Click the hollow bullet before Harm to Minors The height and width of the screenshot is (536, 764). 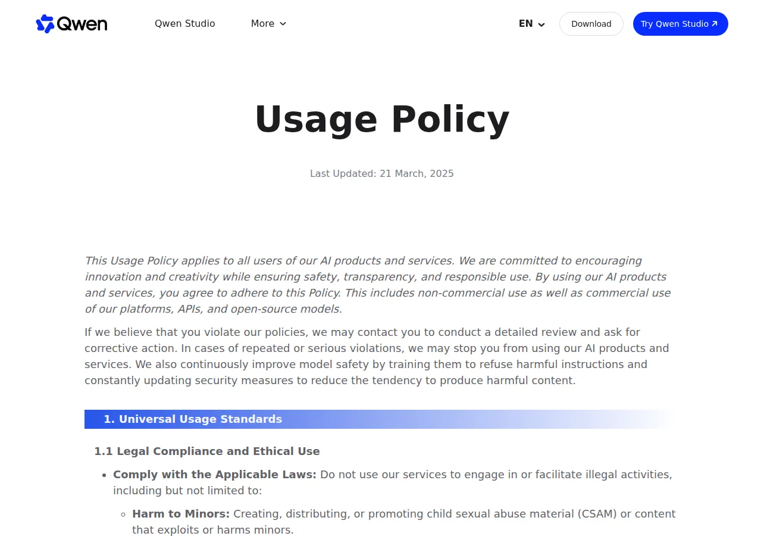point(123,515)
